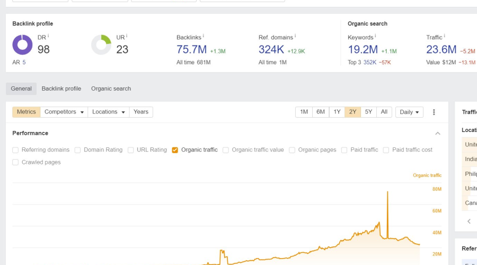The image size is (477, 265).
Task: Open the three-dot chart options menu
Action: coord(434,112)
